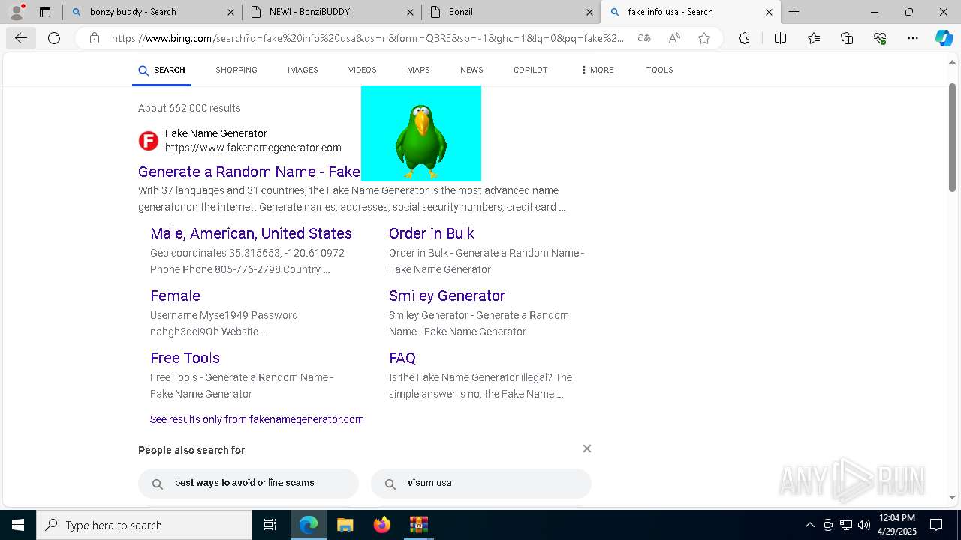Open the Windows Start menu
The image size is (961, 540).
pyautogui.click(x=18, y=525)
